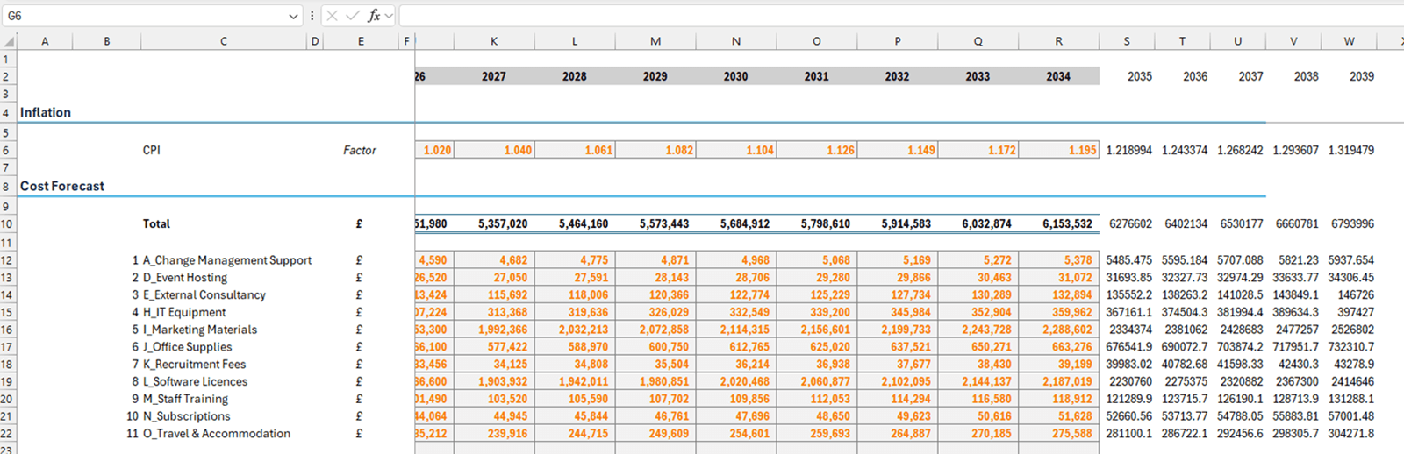
Task: Expand the dropdown arrow next to fx
Action: click(390, 16)
